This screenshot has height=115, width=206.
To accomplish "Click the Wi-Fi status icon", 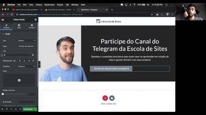I will [134, 5].
